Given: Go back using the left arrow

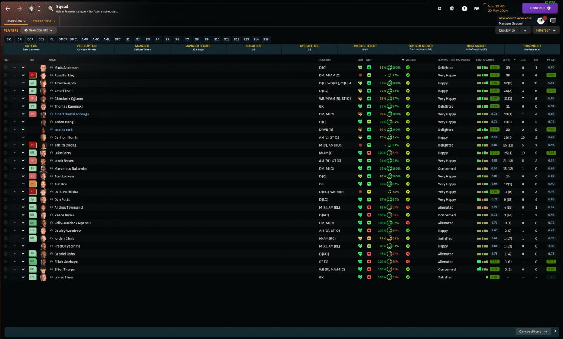Looking at the screenshot, I should click(7, 8).
